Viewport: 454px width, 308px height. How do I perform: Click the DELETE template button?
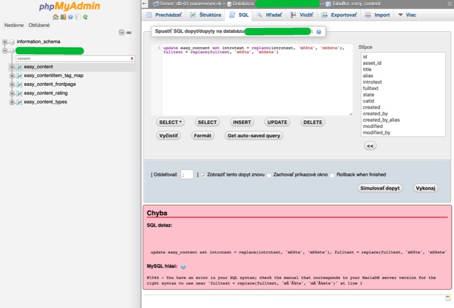click(313, 122)
